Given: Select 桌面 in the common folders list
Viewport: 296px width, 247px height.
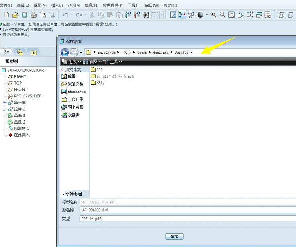Looking at the screenshot, I should (x=72, y=76).
